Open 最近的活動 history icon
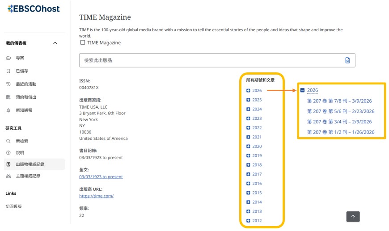The height and width of the screenshot is (231, 389). coord(8,84)
